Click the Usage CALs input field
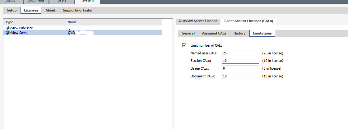This screenshot has width=348, height=129. coord(240,68)
